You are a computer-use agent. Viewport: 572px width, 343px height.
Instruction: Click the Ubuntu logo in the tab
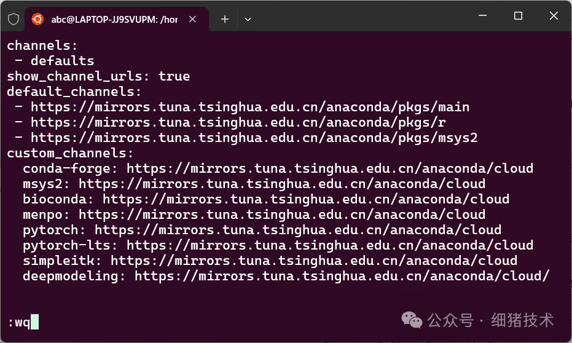38,19
